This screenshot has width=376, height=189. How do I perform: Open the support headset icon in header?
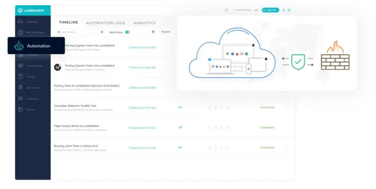[x=284, y=10]
